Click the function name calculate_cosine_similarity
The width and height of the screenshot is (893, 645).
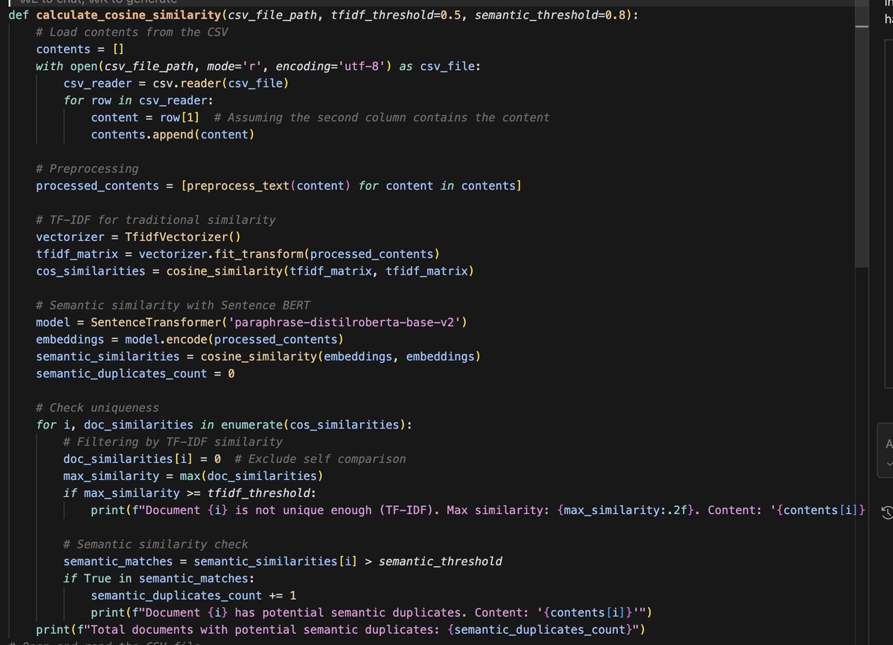click(128, 15)
